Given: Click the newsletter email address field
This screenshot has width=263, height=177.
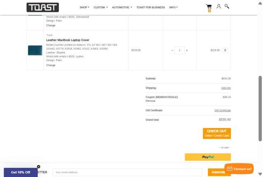Looking at the screenshot, I should tap(127, 172).
